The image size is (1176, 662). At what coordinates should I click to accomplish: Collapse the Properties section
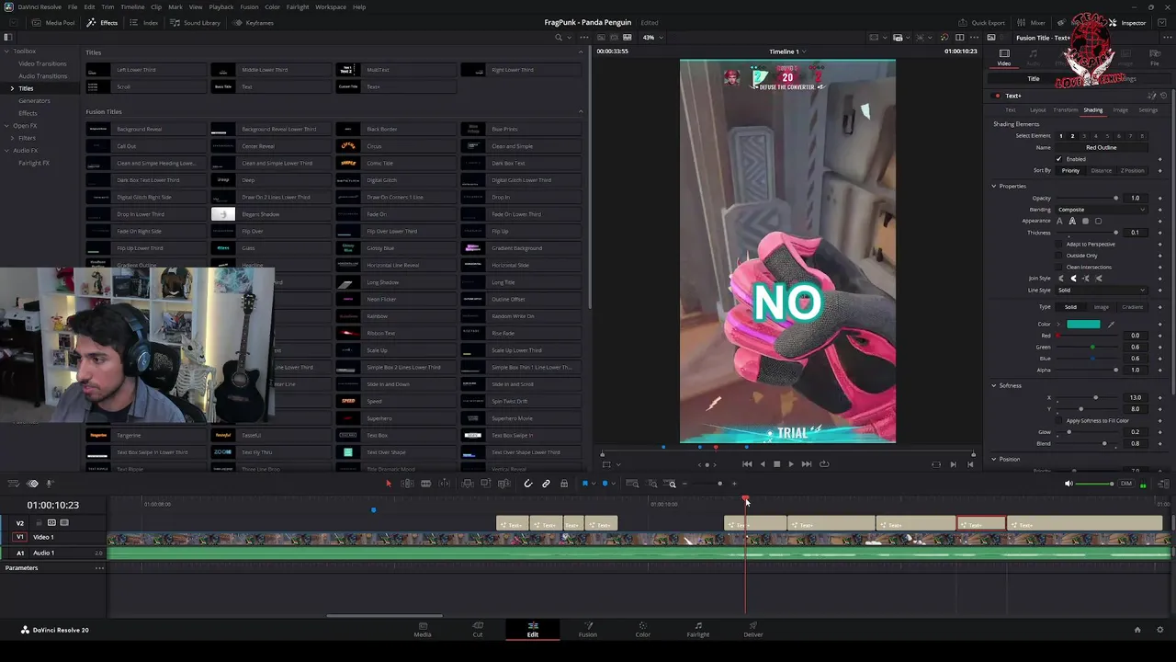click(993, 186)
